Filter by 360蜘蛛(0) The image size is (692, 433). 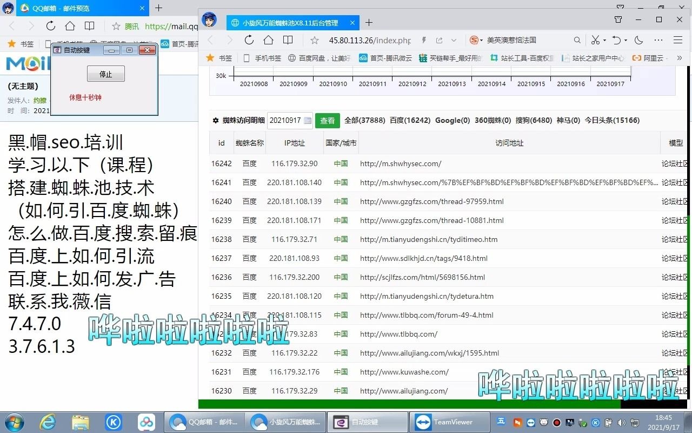tap(493, 120)
